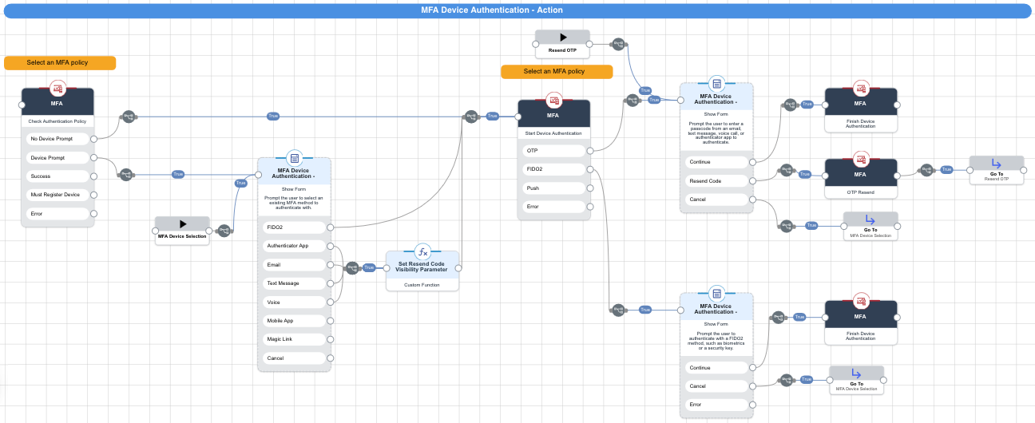The height and width of the screenshot is (423, 1035).
Task: Click the link connector icon after Device Prompt
Action: (x=127, y=174)
